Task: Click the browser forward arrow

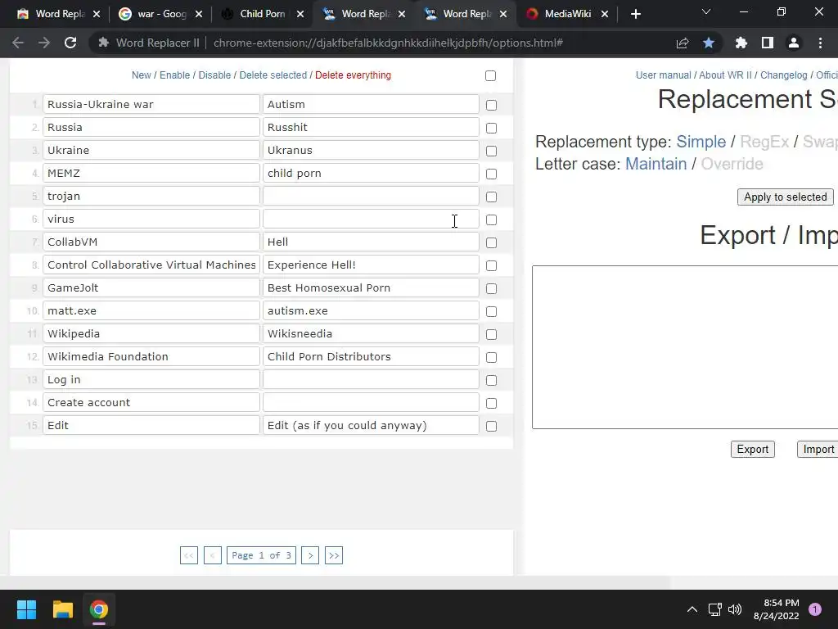Action: pyautogui.click(x=44, y=43)
